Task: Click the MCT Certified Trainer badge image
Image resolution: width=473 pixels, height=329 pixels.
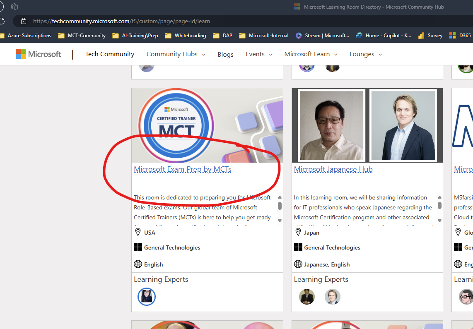Action: click(x=176, y=125)
